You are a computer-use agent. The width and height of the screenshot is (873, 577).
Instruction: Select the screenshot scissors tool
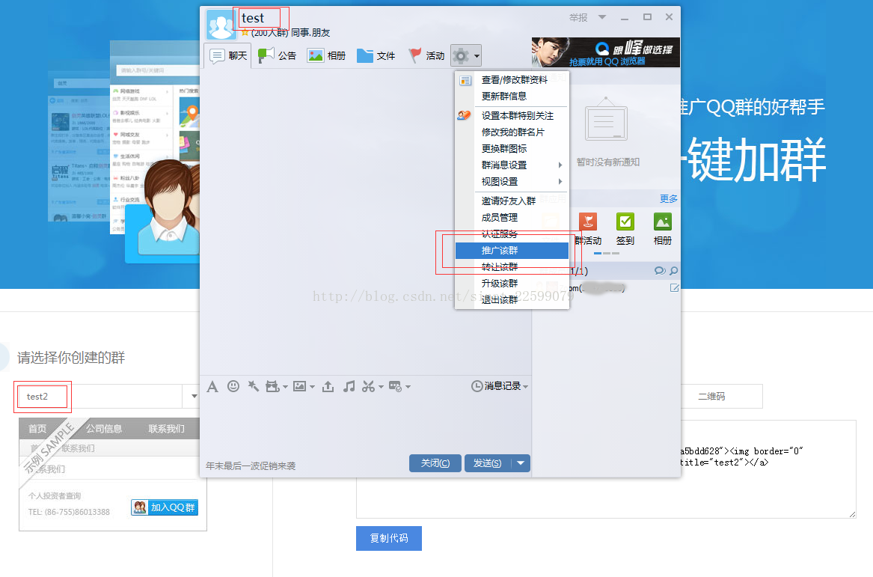(x=368, y=386)
